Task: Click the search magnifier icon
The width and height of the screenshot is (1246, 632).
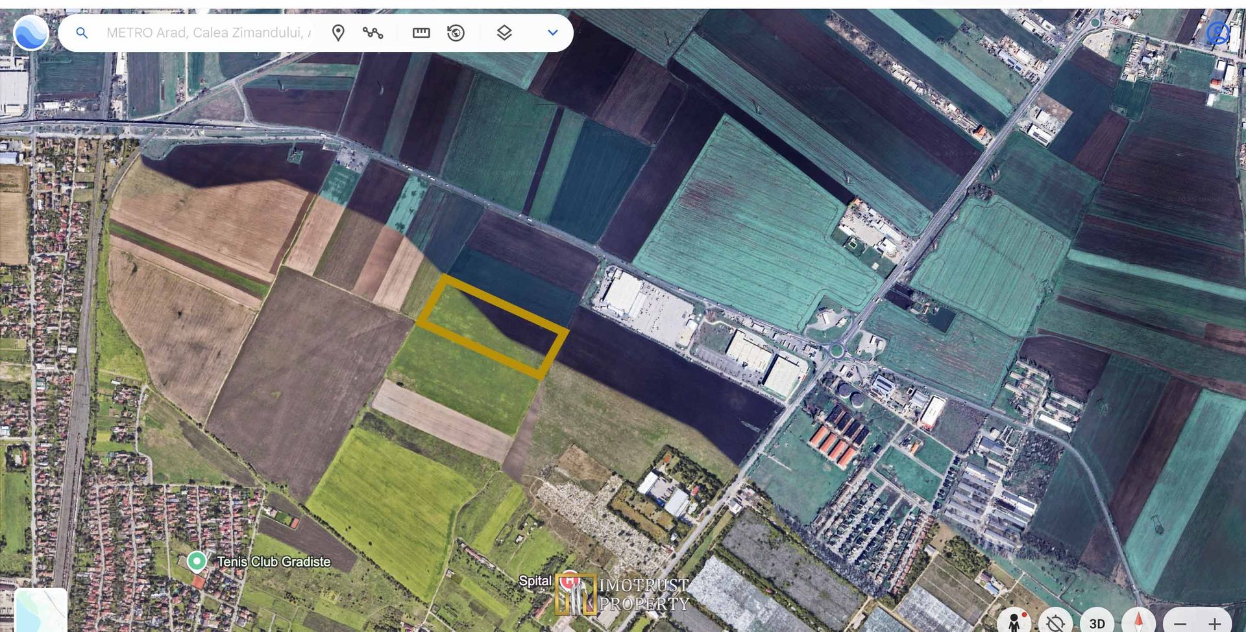Action: (x=82, y=33)
